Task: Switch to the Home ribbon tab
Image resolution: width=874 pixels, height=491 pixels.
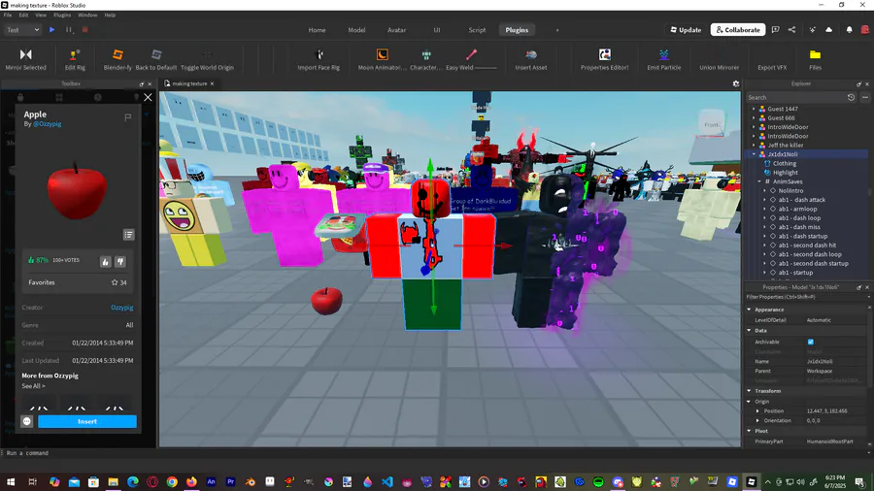Action: 317,30
